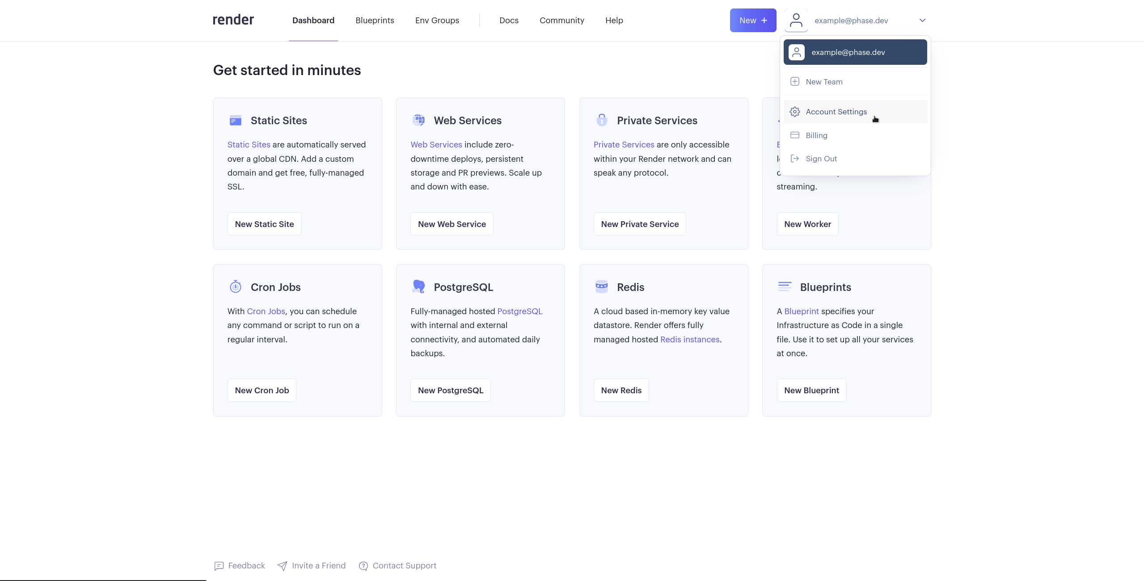Open the Docs menu item

[x=508, y=20]
